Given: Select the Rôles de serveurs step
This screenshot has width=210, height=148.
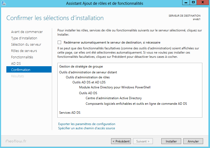Looking at the screenshot, I should (x=24, y=51).
